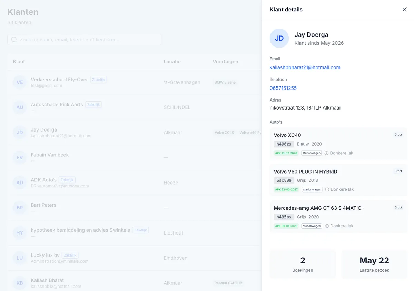Click the h495bs license plate

click(x=284, y=217)
